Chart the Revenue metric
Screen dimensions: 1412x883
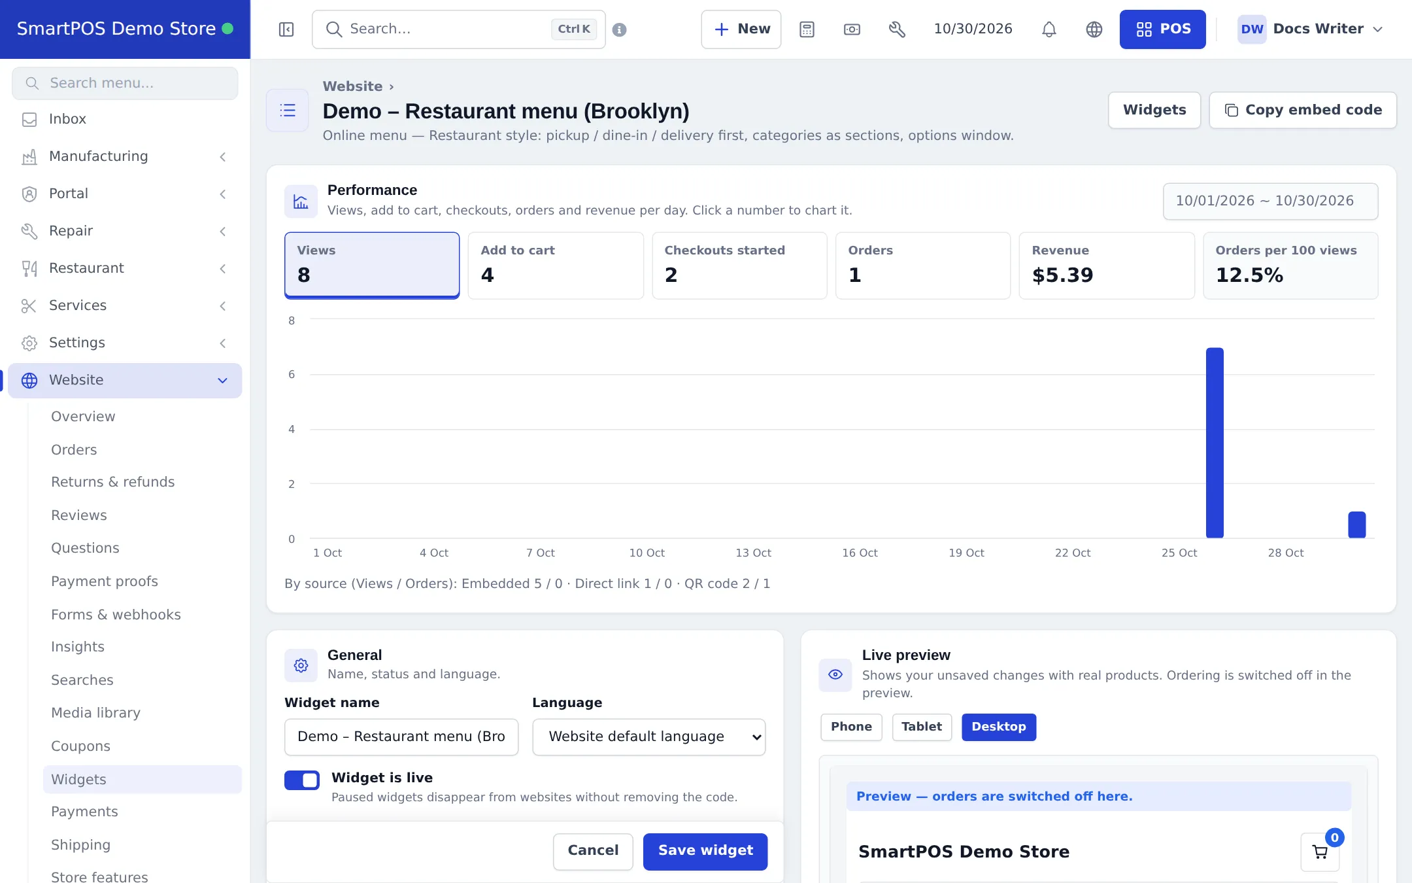[1107, 266]
